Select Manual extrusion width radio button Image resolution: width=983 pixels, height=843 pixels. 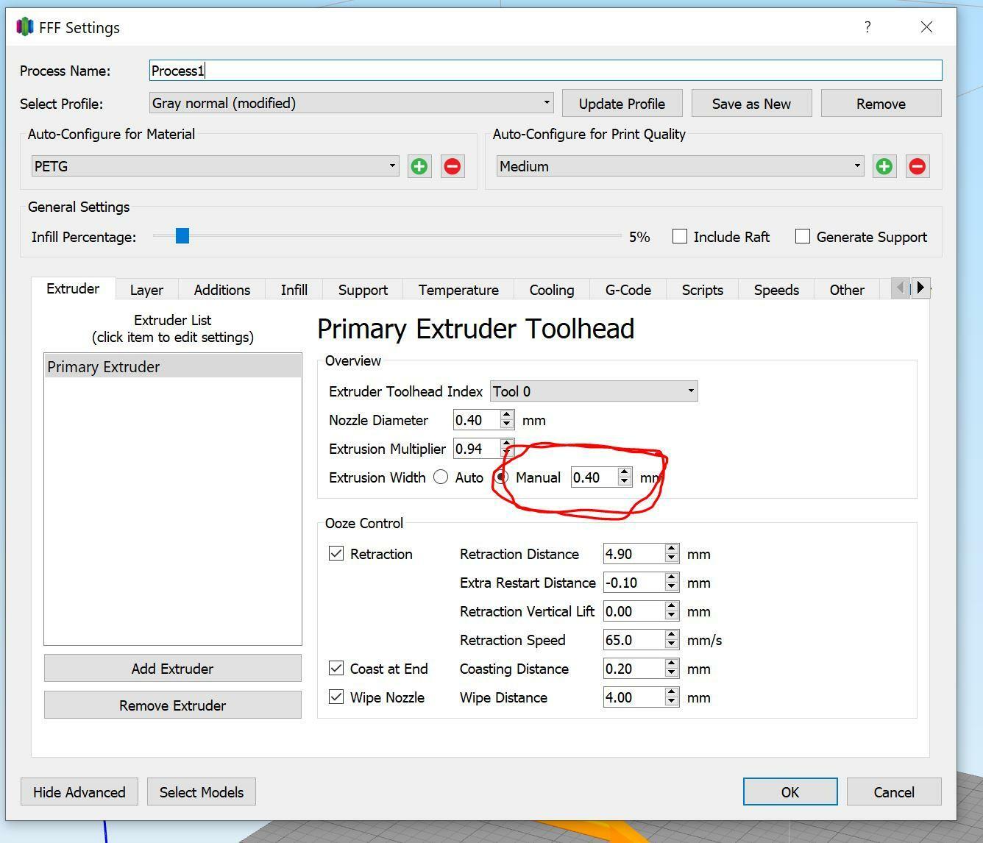(502, 477)
